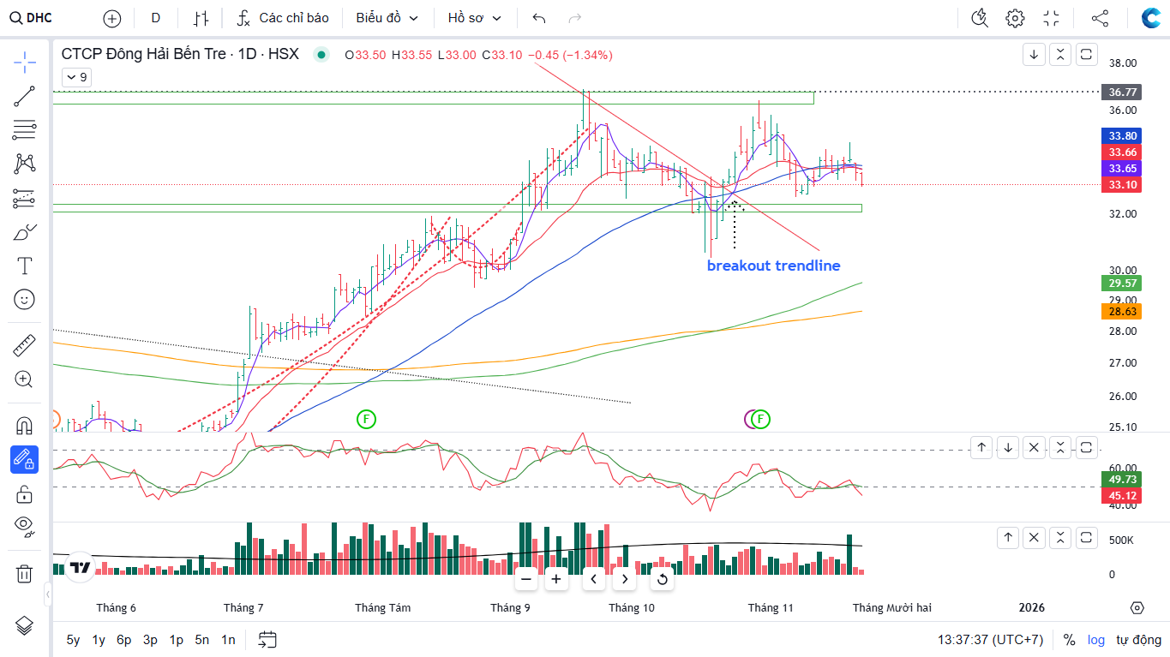Expand the Biểu đồ dropdown

(387, 18)
